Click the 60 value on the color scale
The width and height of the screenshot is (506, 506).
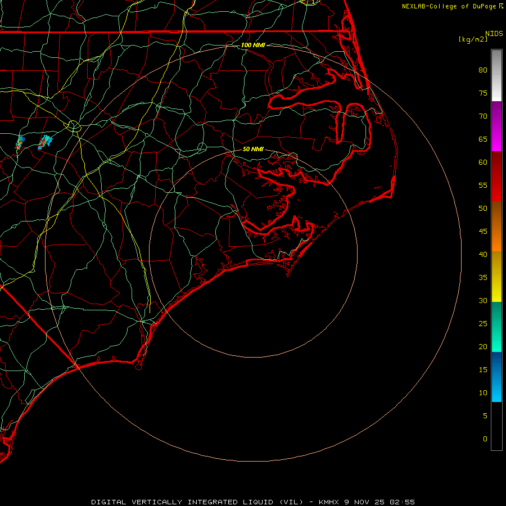tap(483, 162)
